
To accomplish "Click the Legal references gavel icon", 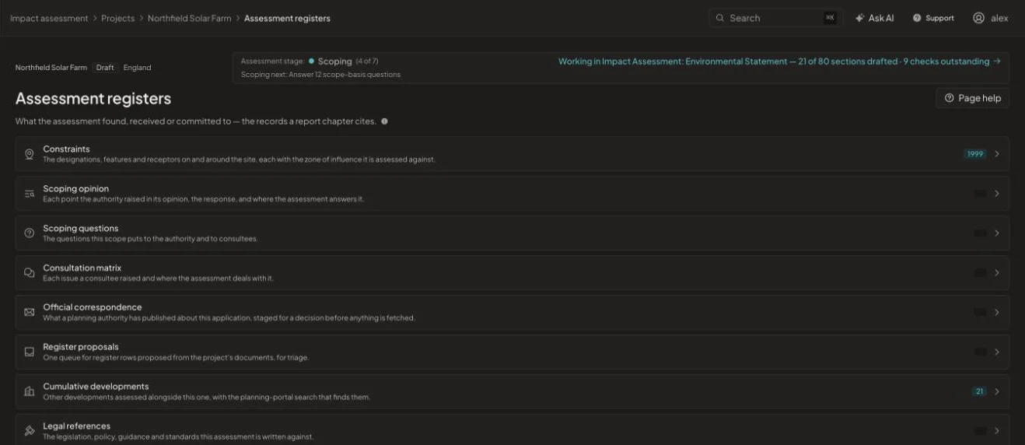I will click(29, 431).
